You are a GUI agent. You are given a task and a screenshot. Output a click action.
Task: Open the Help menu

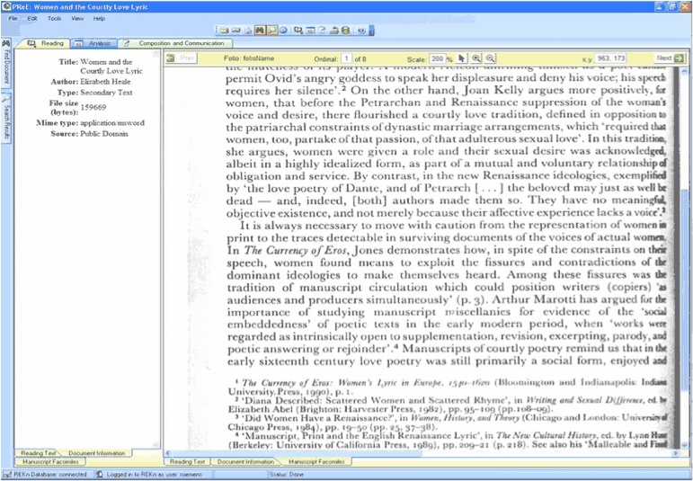pos(99,19)
